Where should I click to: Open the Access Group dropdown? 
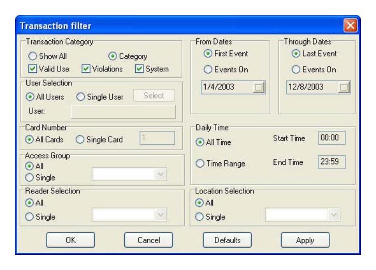161,174
